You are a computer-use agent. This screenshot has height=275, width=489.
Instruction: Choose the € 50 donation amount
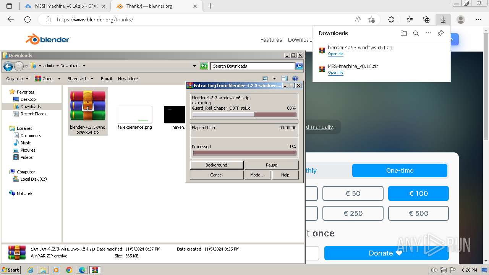point(353,194)
